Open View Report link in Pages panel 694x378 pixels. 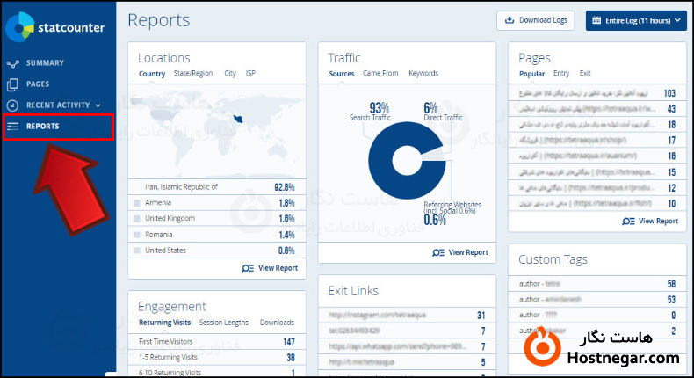pos(651,221)
